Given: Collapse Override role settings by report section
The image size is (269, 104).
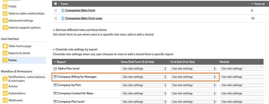Looking at the screenshot, I should [75, 49].
